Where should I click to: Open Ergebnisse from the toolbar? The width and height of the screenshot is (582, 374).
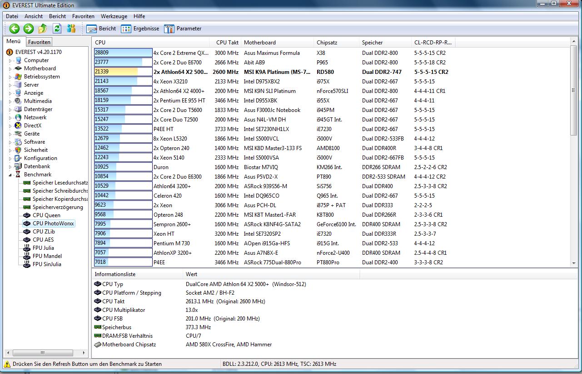(x=140, y=29)
